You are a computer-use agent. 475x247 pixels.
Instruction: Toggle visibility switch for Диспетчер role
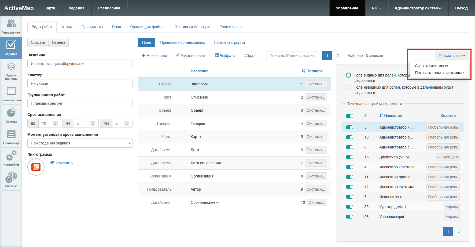349,157
